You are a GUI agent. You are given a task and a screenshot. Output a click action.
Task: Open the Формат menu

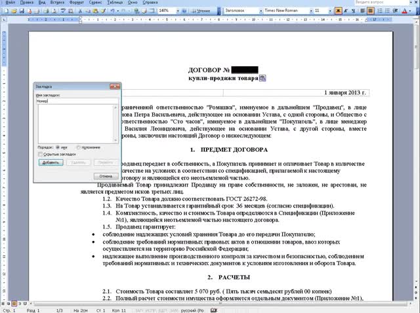pyautogui.click(x=76, y=3)
